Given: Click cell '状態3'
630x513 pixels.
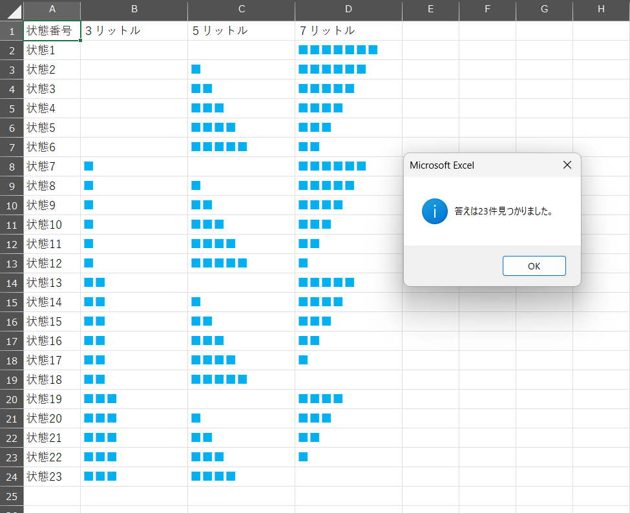Looking at the screenshot, I should [52, 89].
